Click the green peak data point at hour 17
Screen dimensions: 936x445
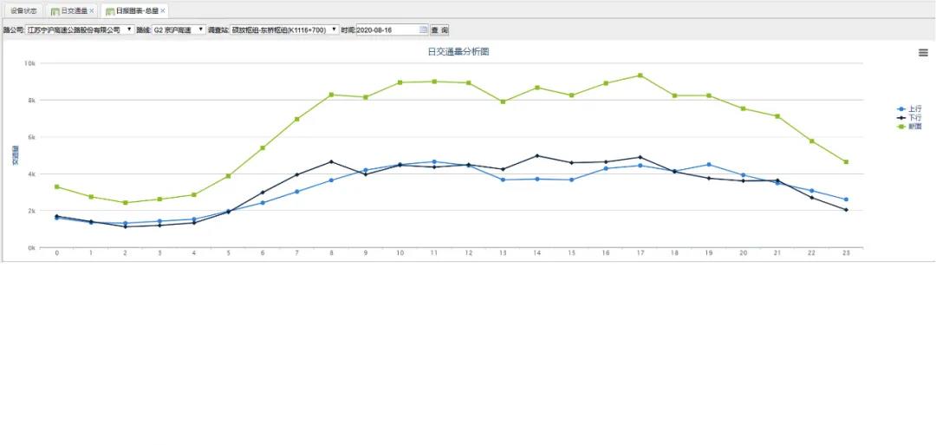coord(640,75)
